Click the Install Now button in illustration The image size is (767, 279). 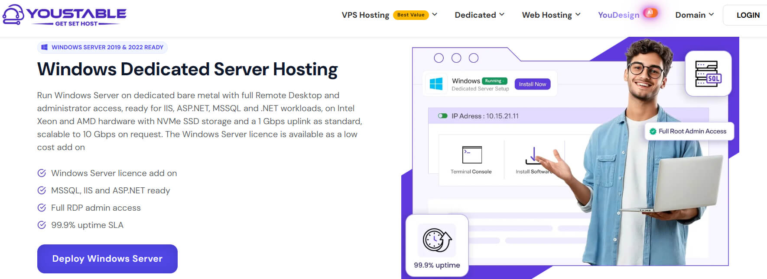point(533,84)
